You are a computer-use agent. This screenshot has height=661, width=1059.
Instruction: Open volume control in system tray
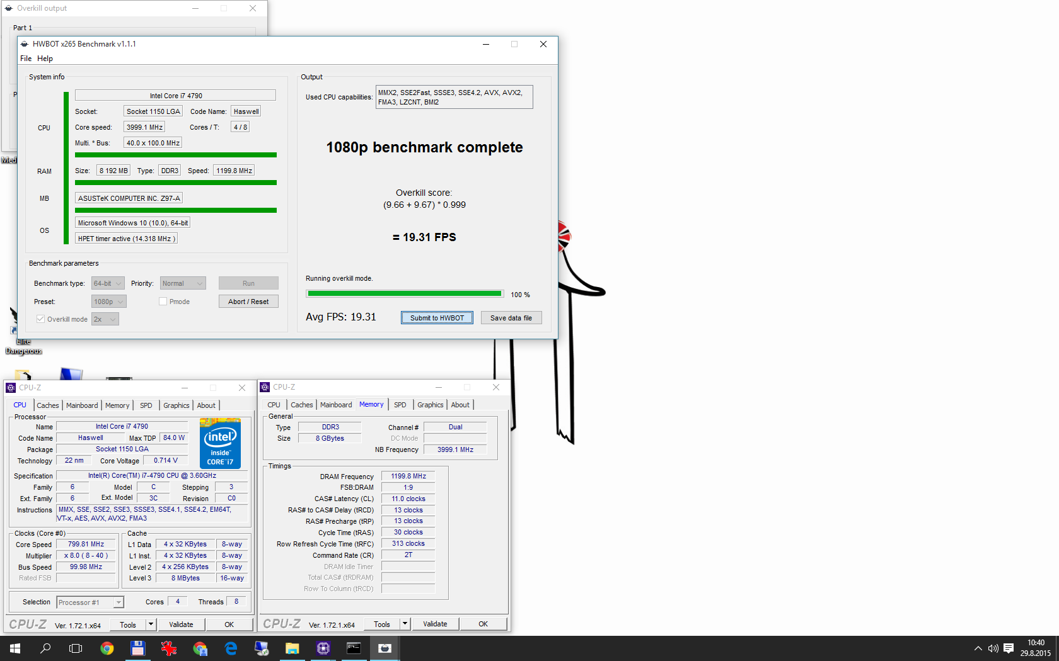993,648
